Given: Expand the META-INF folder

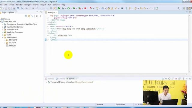Looking at the screenshot, I should 5,40.
